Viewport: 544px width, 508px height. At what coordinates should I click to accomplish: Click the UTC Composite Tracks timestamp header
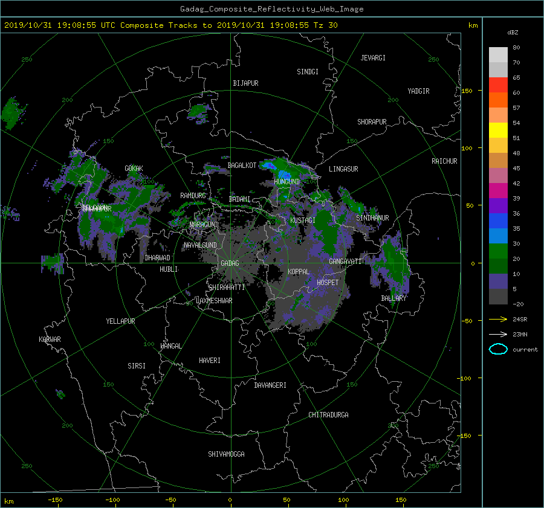171,25
